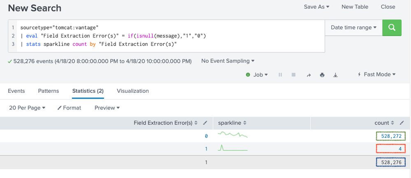Pause the running search job
This screenshot has height=178, width=411.
(280, 75)
